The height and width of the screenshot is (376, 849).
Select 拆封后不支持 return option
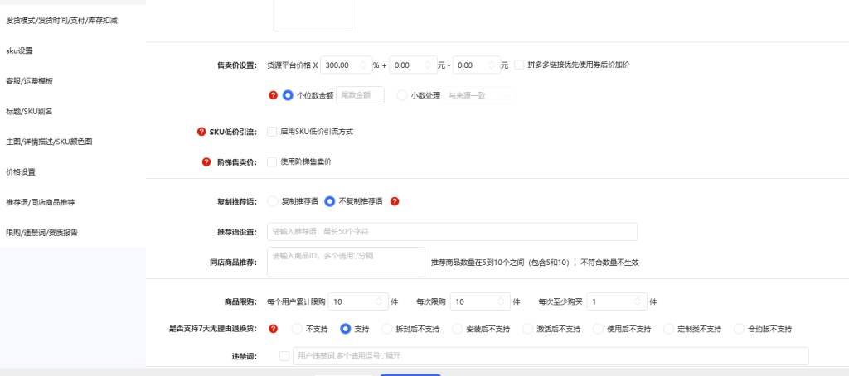(386, 329)
